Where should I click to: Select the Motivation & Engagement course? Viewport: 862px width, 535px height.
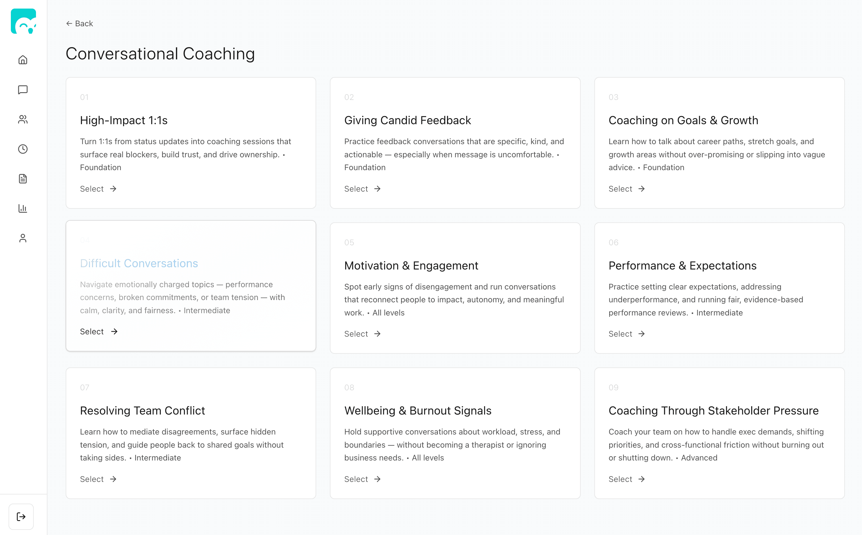pyautogui.click(x=362, y=334)
